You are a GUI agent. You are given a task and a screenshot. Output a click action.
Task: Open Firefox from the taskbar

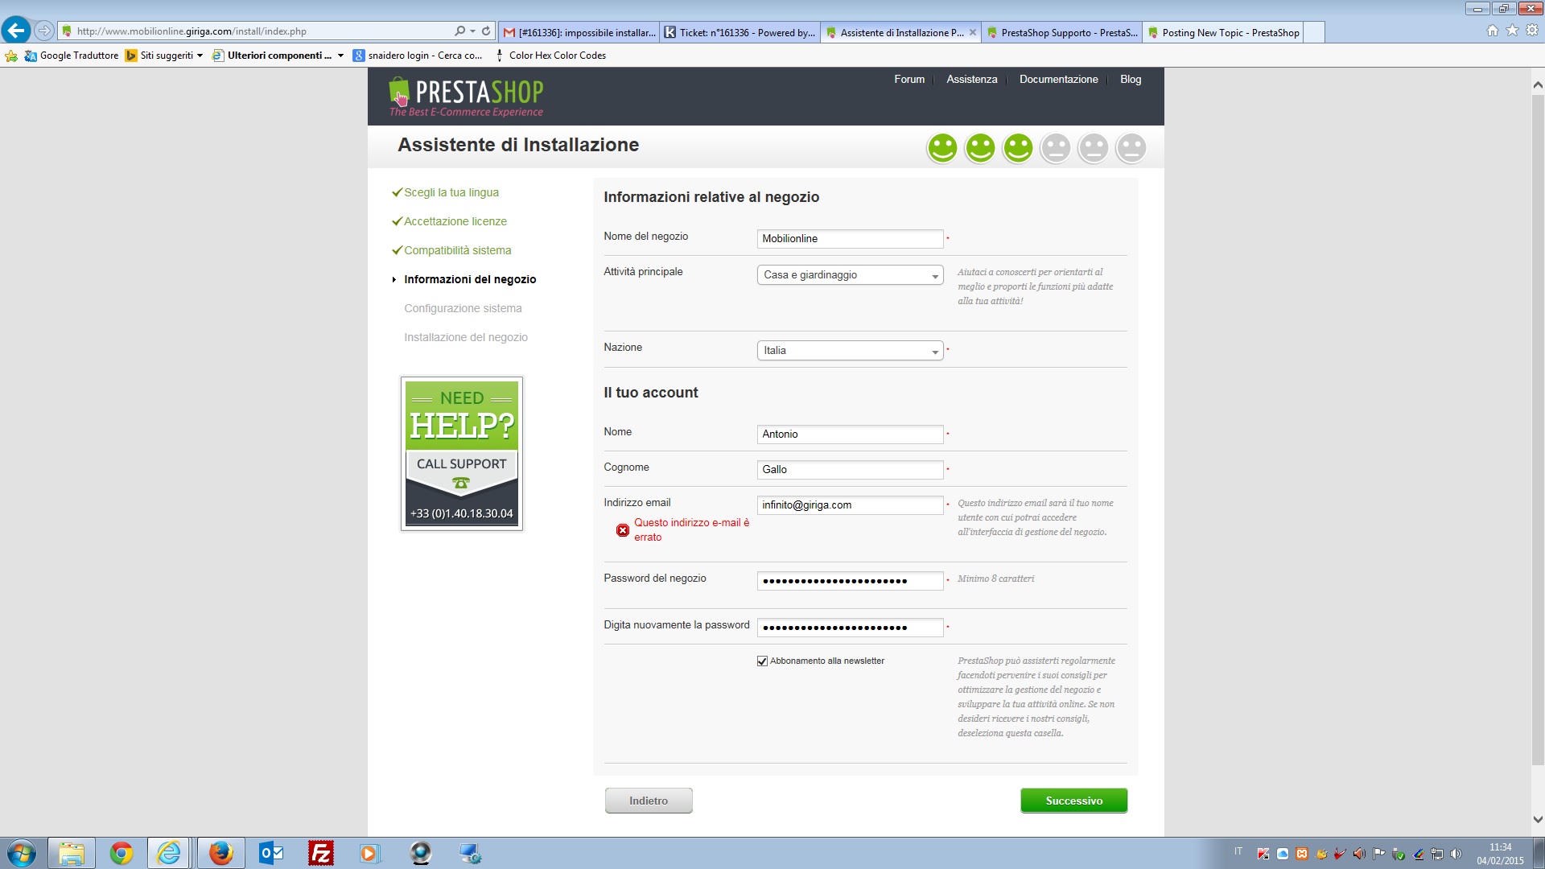220,853
